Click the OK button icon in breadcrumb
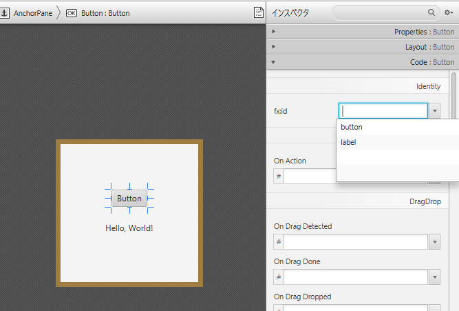The image size is (459, 311). tap(72, 13)
